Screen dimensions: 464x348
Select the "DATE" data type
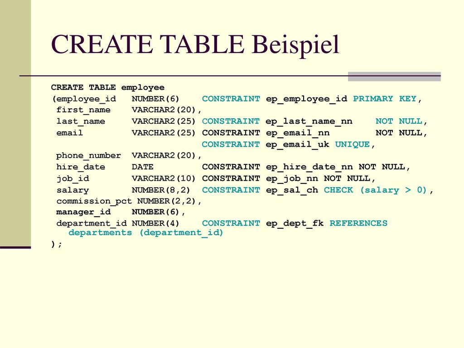[x=142, y=167]
